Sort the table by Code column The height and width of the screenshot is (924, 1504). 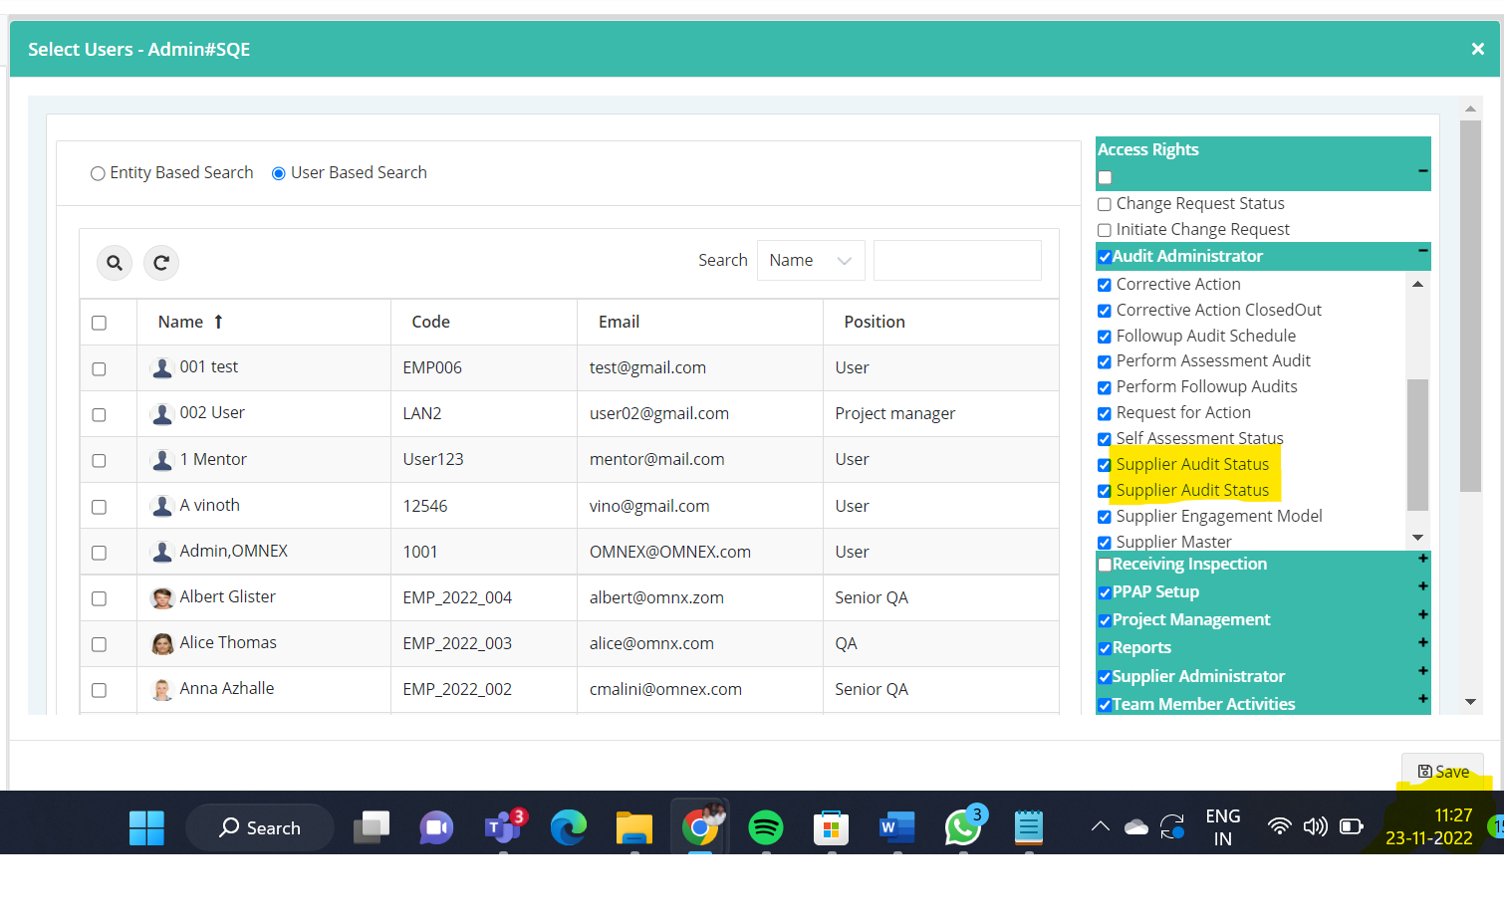coord(430,322)
